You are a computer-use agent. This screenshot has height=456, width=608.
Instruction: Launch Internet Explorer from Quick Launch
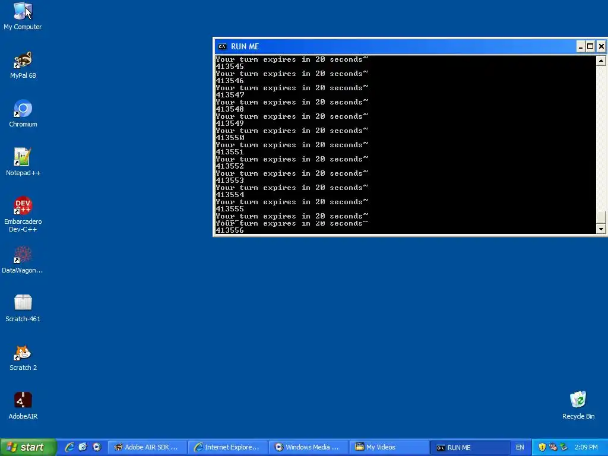[x=69, y=447]
